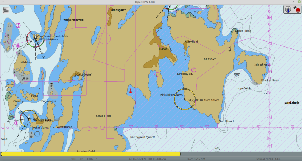Click the BRESSAY island label
Viewport: 302px width, 161px height.
[x=210, y=59]
